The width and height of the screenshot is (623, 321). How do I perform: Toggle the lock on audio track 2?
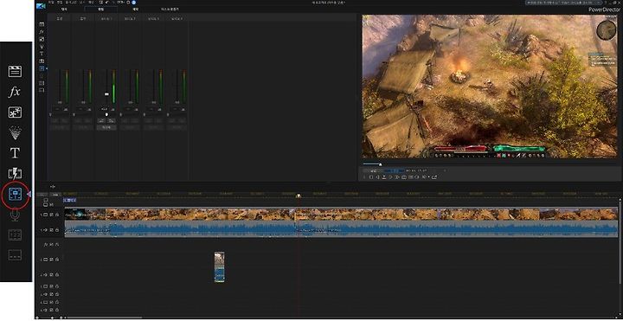tap(57, 274)
